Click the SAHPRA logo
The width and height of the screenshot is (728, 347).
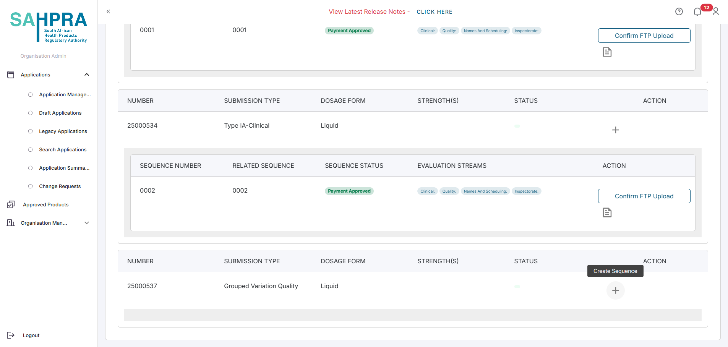[49, 27]
